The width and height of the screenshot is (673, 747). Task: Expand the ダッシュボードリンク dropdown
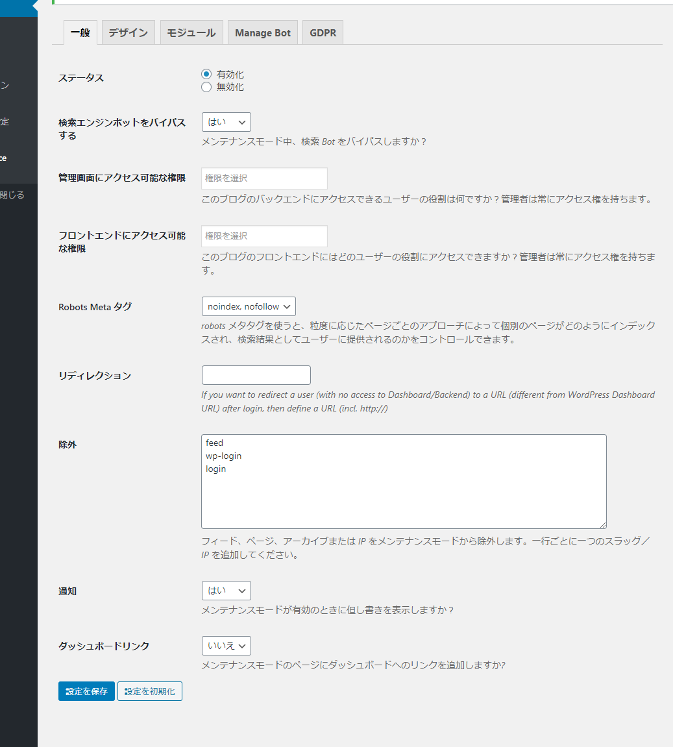tap(226, 646)
